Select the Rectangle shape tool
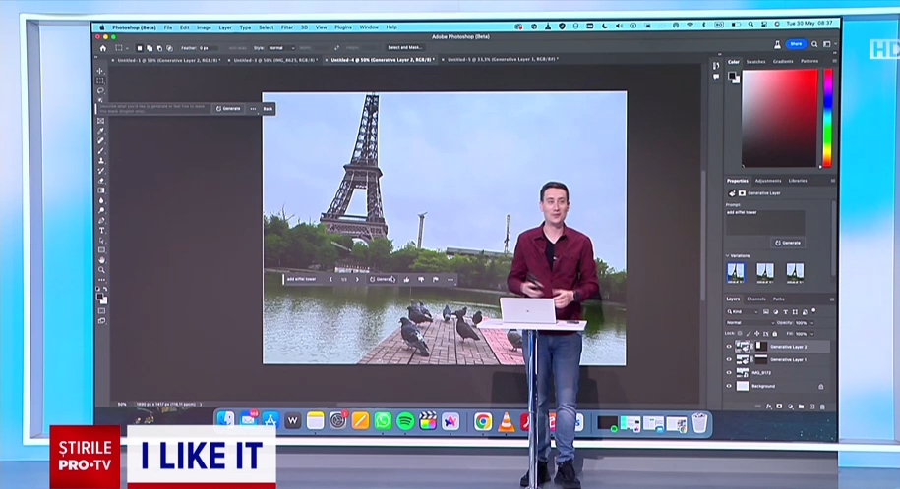 (101, 250)
